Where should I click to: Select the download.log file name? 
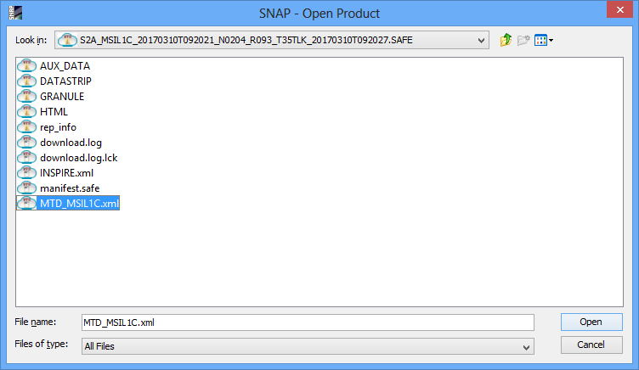[x=71, y=143]
